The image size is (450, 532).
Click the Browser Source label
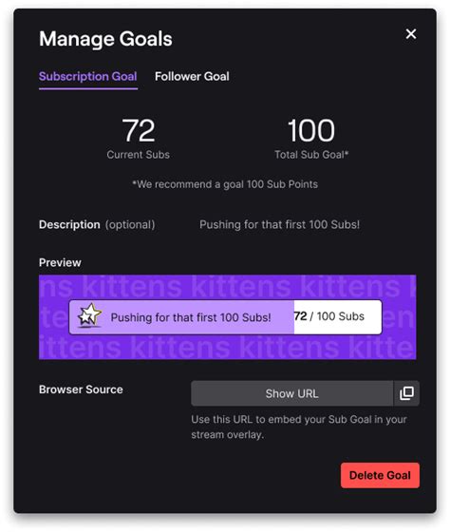81,389
